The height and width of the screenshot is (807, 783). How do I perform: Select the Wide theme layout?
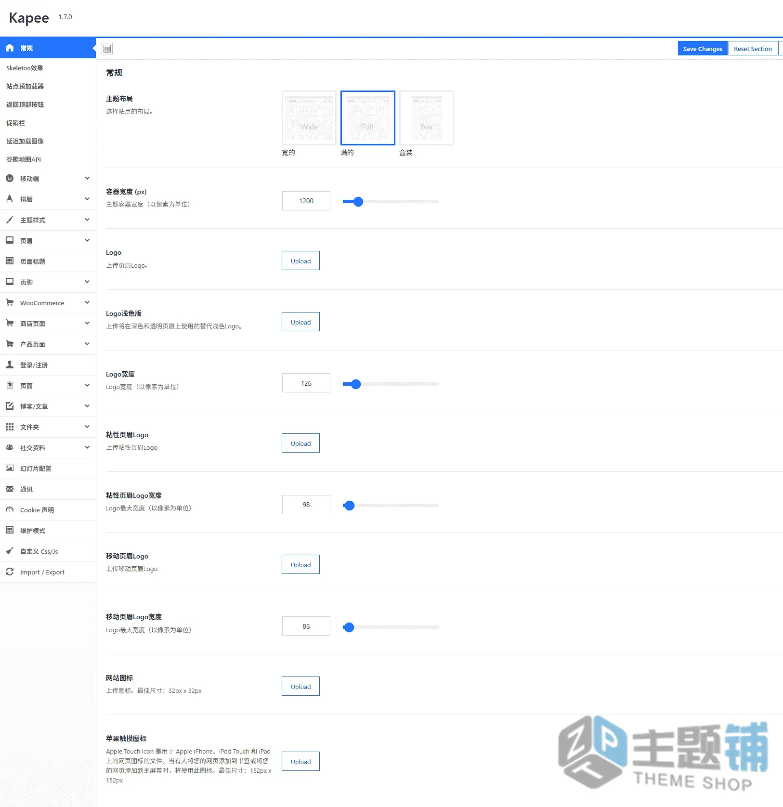(x=309, y=118)
